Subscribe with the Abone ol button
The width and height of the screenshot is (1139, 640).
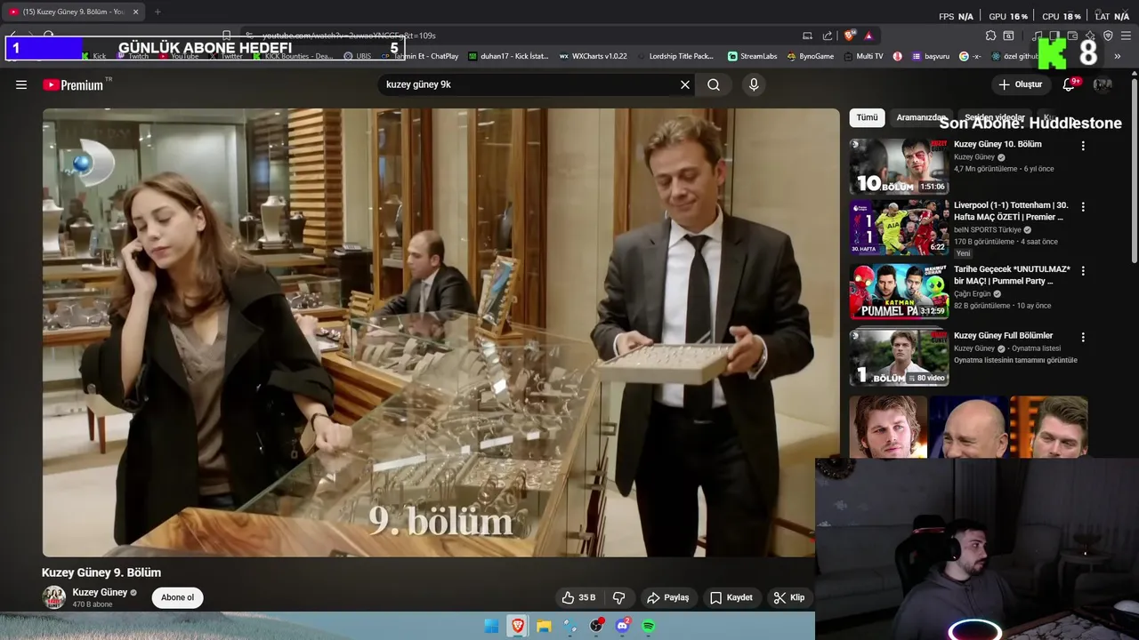[x=177, y=597]
